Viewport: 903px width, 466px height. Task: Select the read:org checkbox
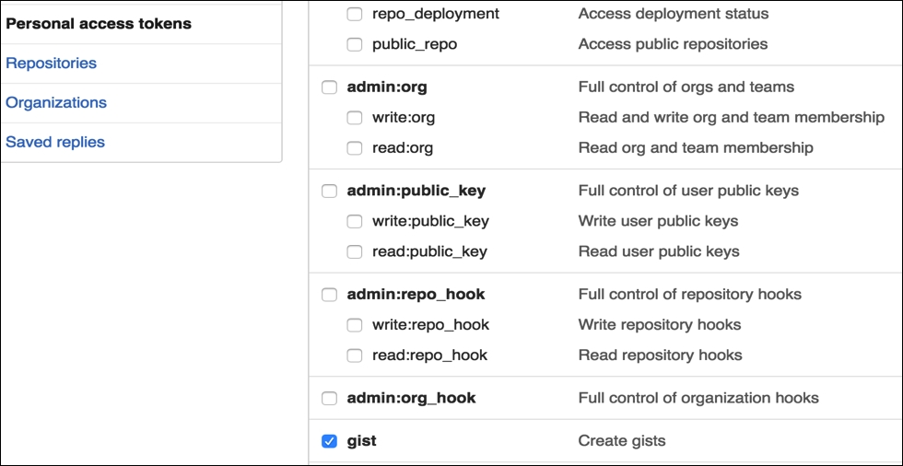tap(355, 148)
